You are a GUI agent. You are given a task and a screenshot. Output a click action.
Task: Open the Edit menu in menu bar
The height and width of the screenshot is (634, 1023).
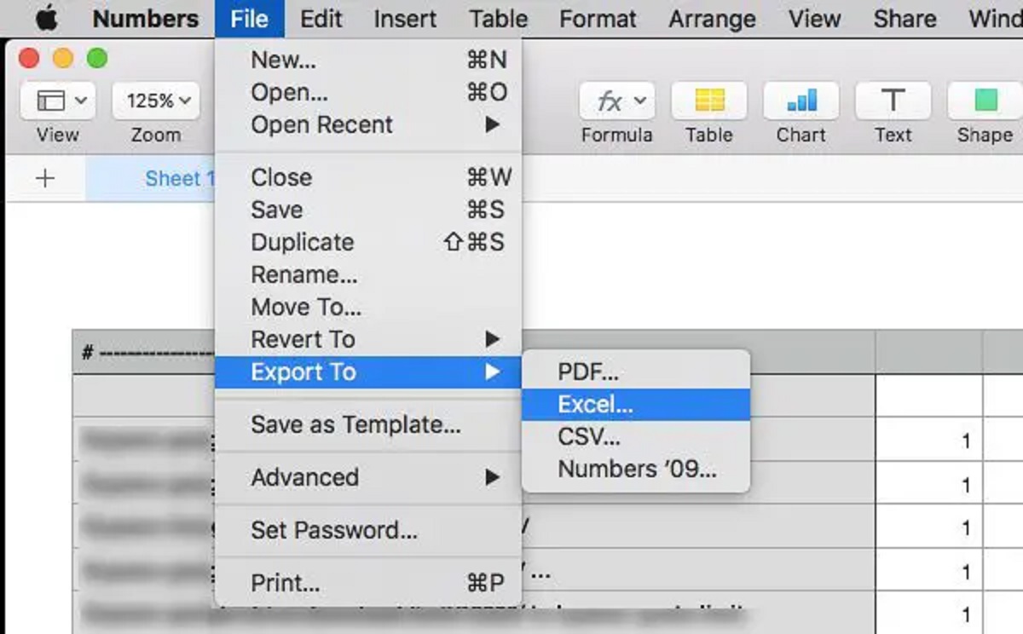pos(321,19)
